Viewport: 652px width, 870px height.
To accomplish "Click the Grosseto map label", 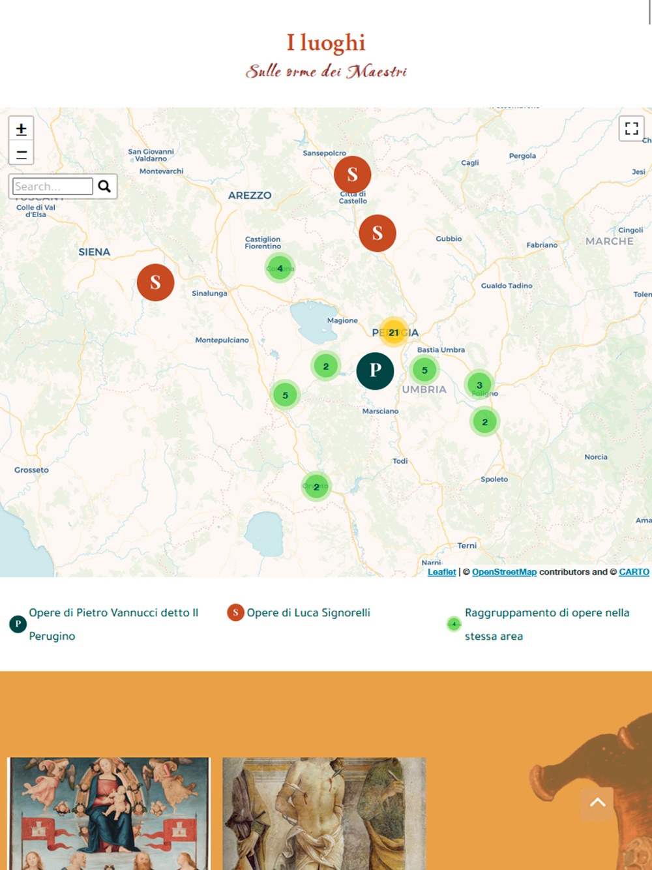I will click(x=31, y=470).
